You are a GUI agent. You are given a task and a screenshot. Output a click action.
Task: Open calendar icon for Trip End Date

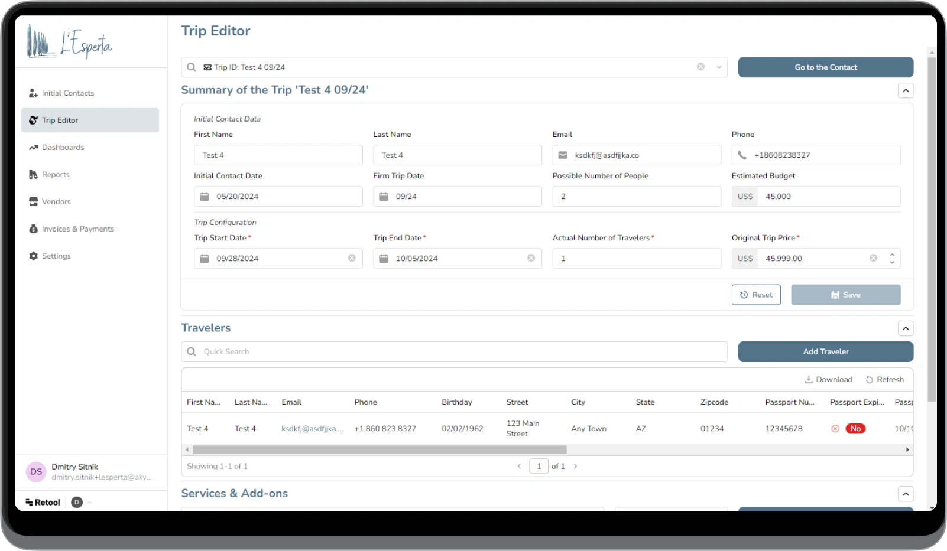pyautogui.click(x=384, y=259)
